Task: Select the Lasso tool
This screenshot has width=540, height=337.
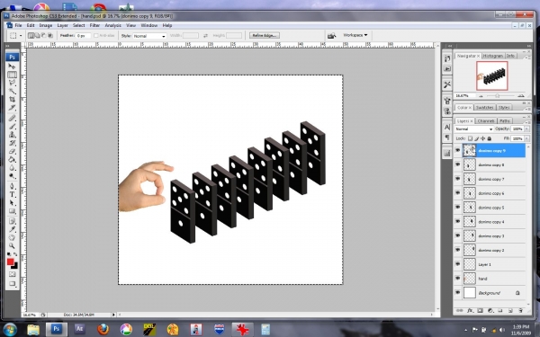Action: click(12, 83)
